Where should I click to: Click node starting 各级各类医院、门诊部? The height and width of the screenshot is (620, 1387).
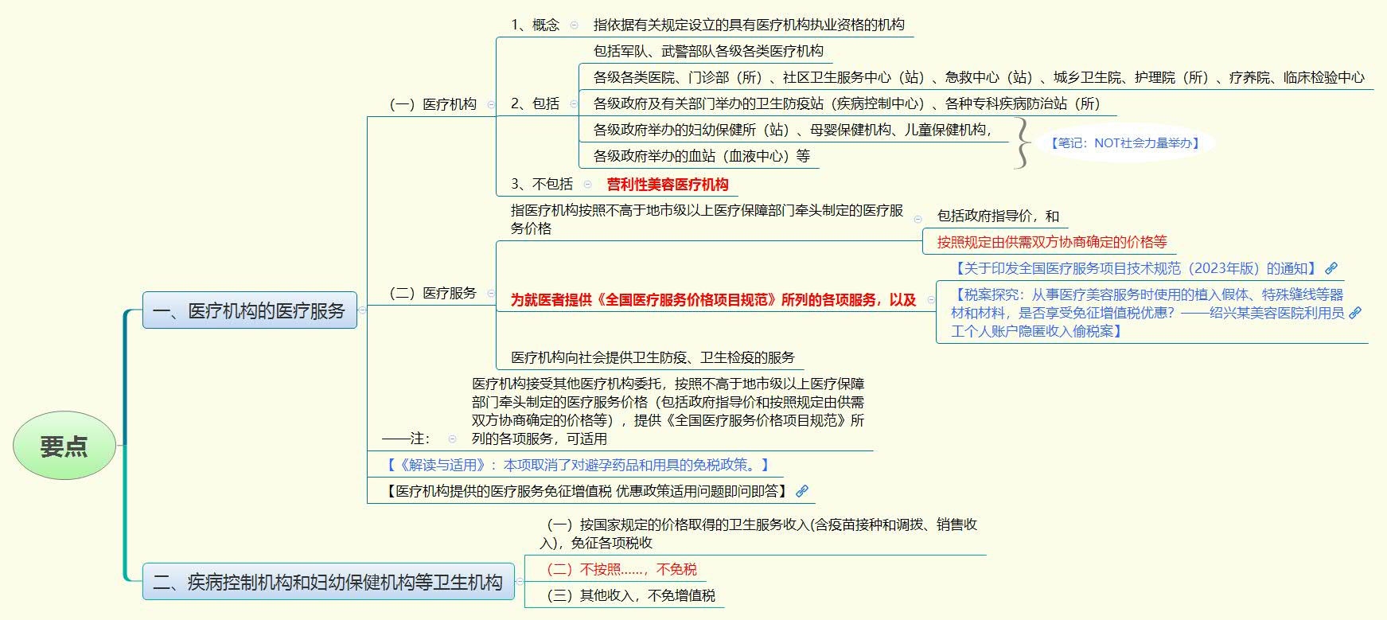click(979, 77)
